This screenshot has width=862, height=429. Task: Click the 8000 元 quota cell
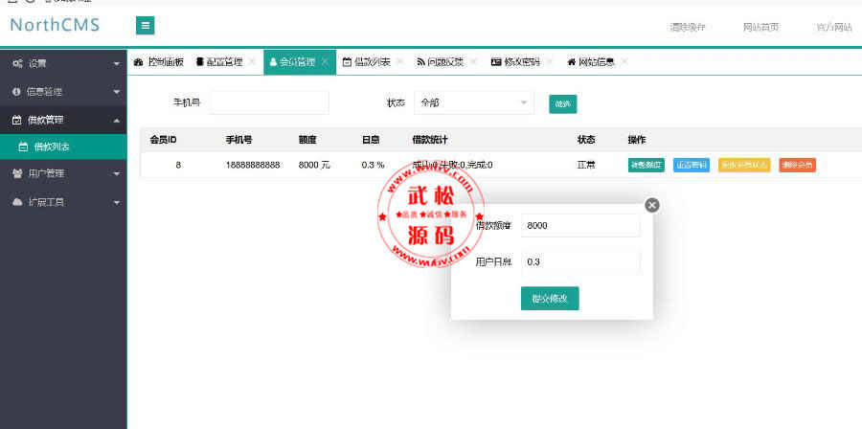click(x=314, y=165)
